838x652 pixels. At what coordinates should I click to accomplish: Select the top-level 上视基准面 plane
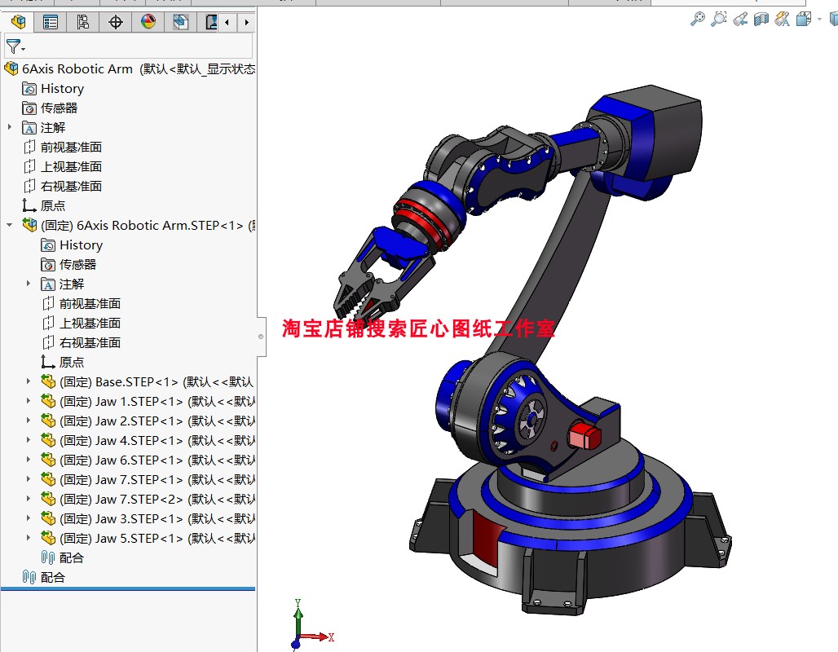pos(63,167)
